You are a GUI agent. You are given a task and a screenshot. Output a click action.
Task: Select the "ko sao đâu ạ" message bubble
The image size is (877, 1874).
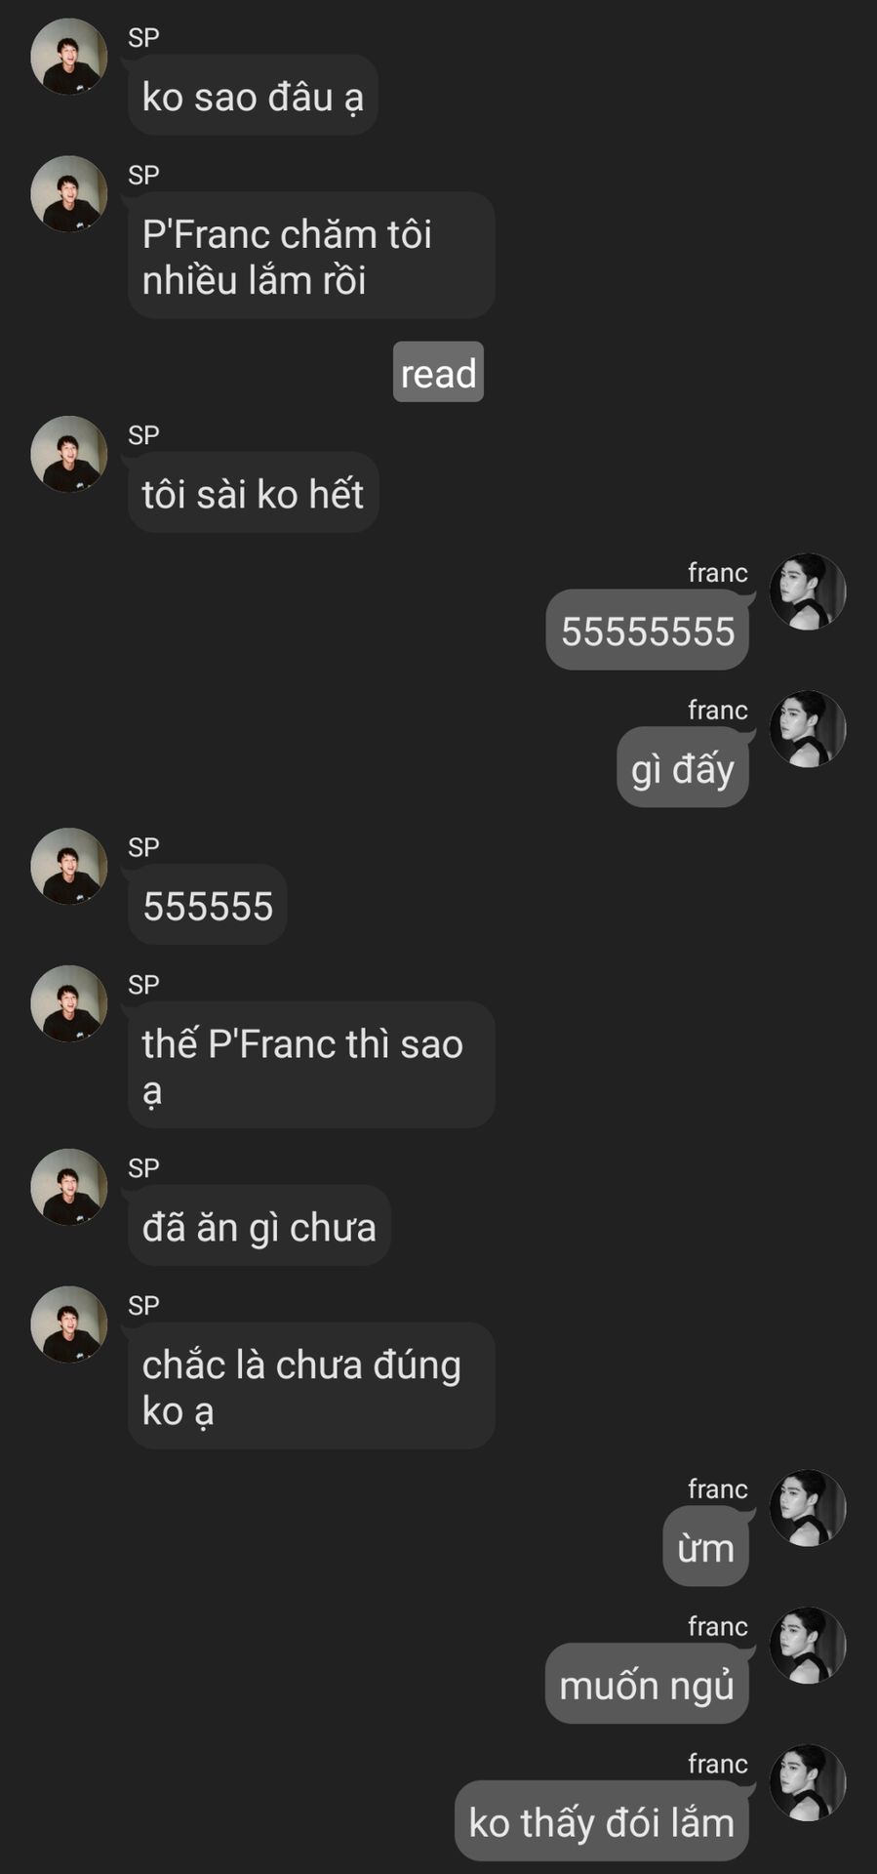tap(253, 96)
